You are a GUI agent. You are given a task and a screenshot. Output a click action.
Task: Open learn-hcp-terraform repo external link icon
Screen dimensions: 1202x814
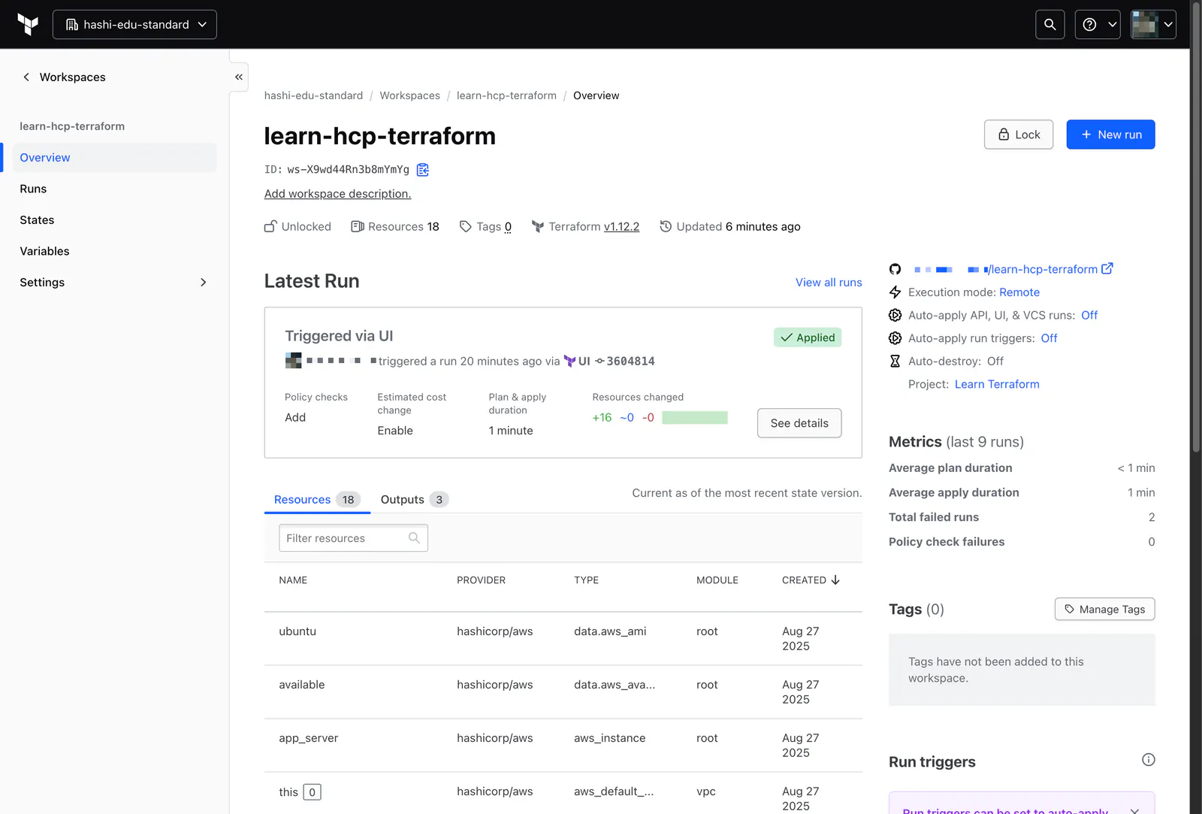pyautogui.click(x=1107, y=268)
